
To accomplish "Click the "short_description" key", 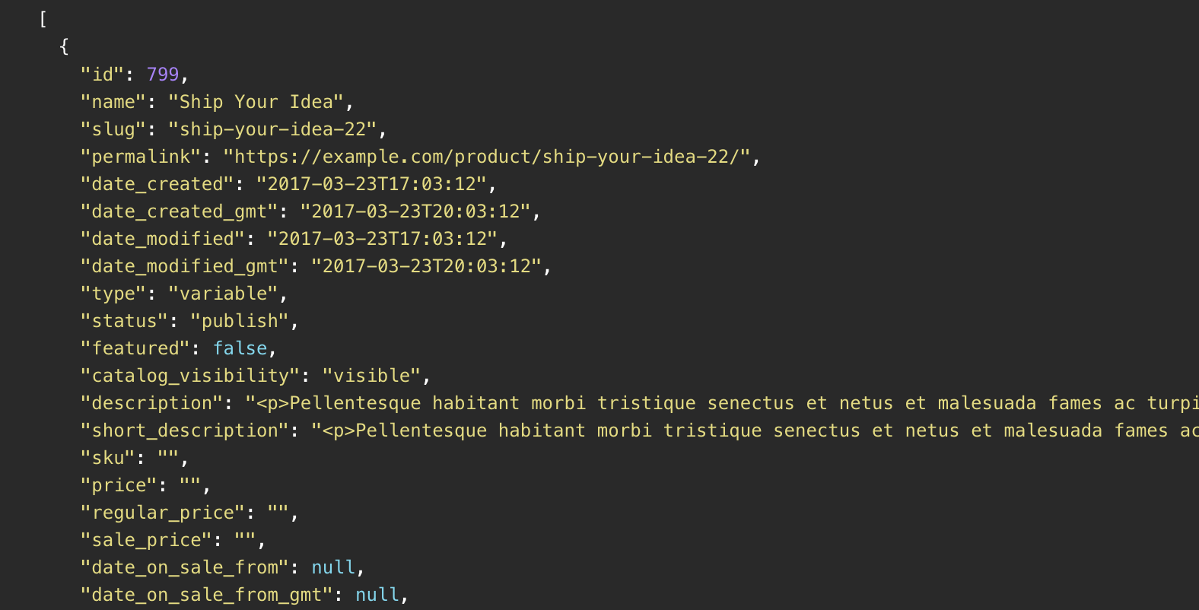I will pyautogui.click(x=185, y=430).
